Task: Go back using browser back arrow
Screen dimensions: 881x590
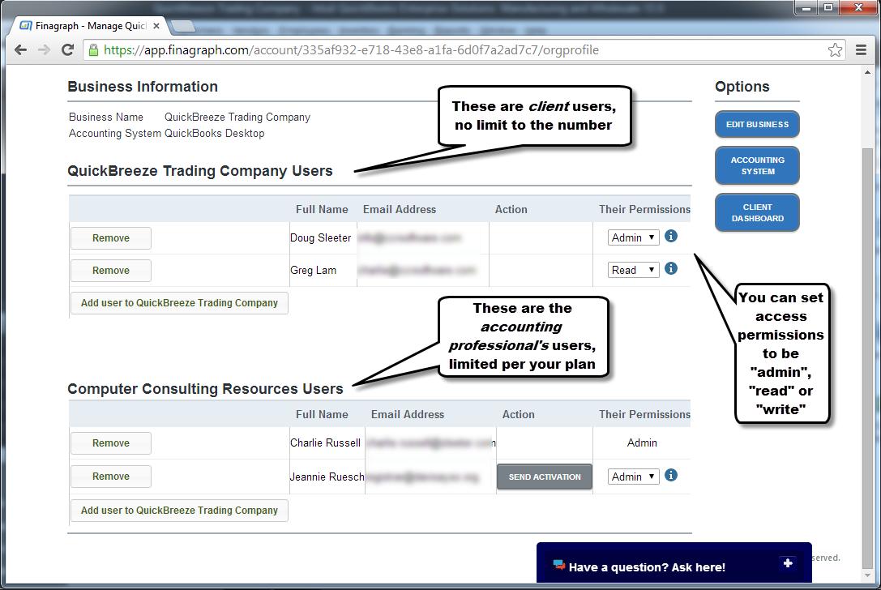Action: 21,50
